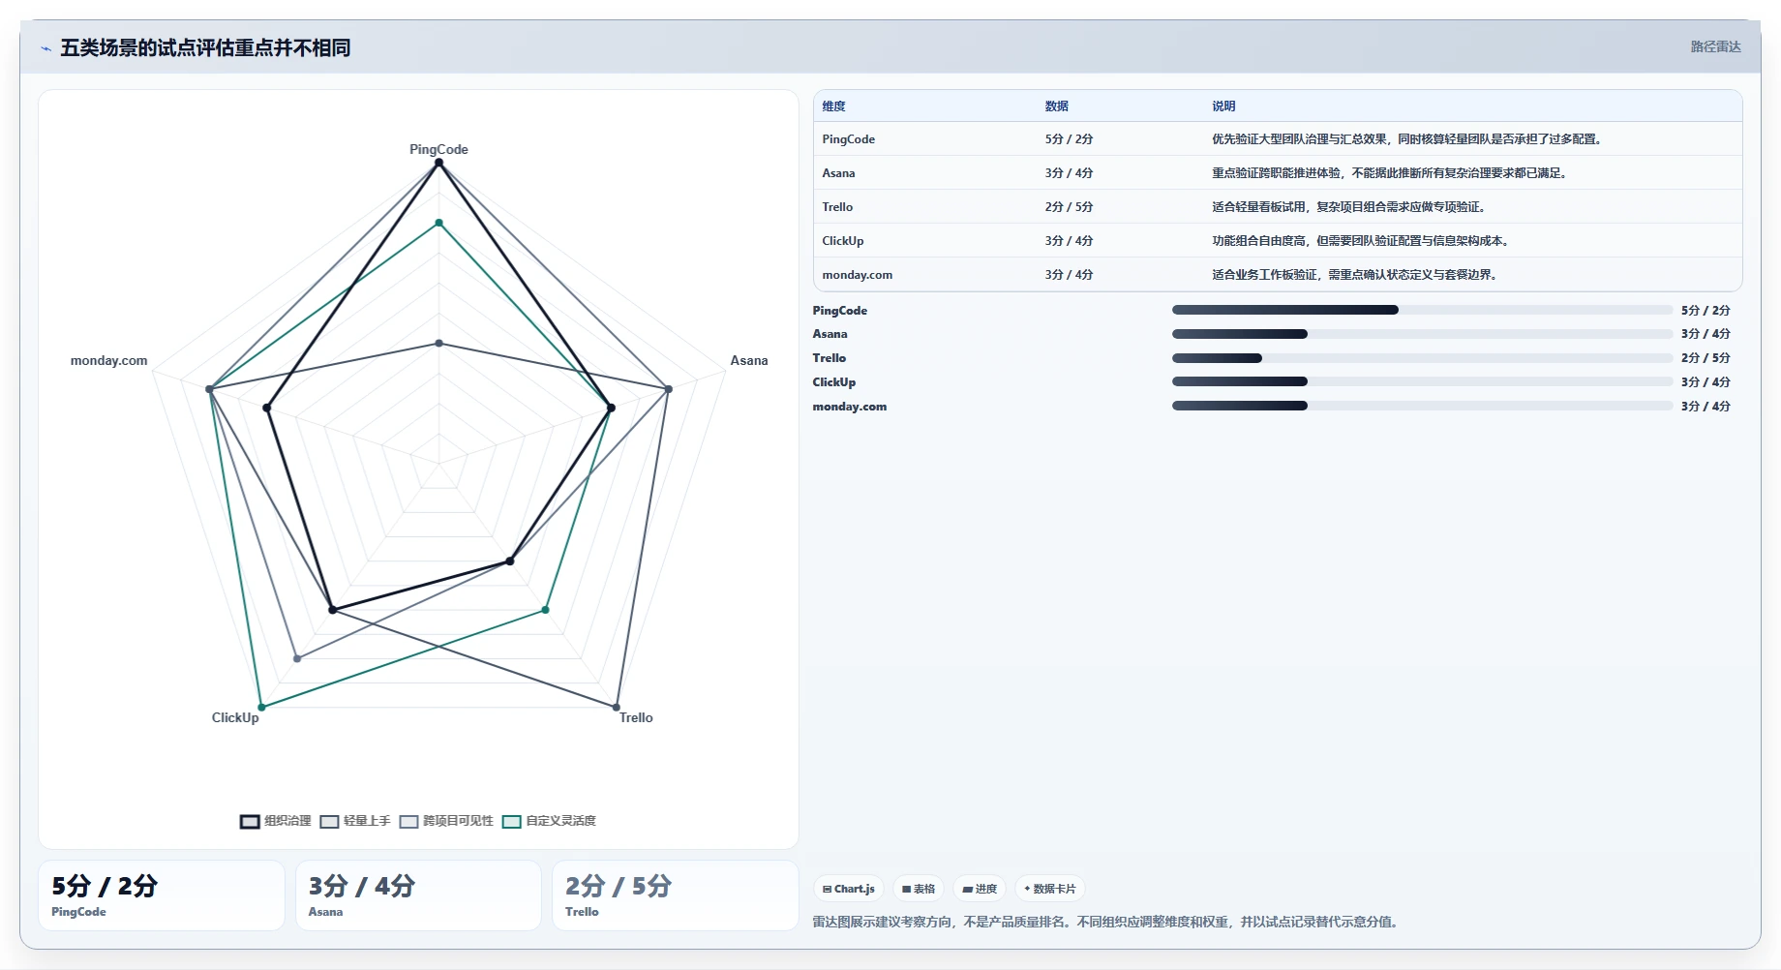Click the teal radar data point at ClickUp vertex

click(261, 707)
